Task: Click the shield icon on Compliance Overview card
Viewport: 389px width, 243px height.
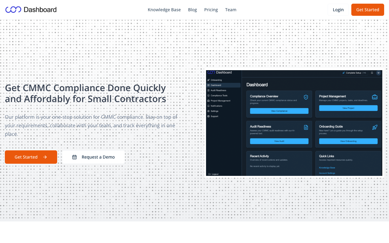Action: (x=306, y=97)
